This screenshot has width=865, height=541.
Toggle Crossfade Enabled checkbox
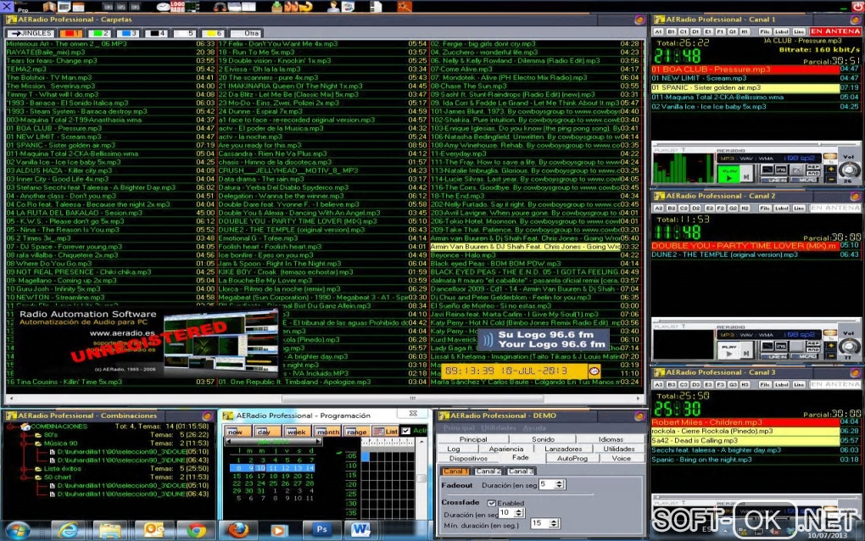click(491, 503)
